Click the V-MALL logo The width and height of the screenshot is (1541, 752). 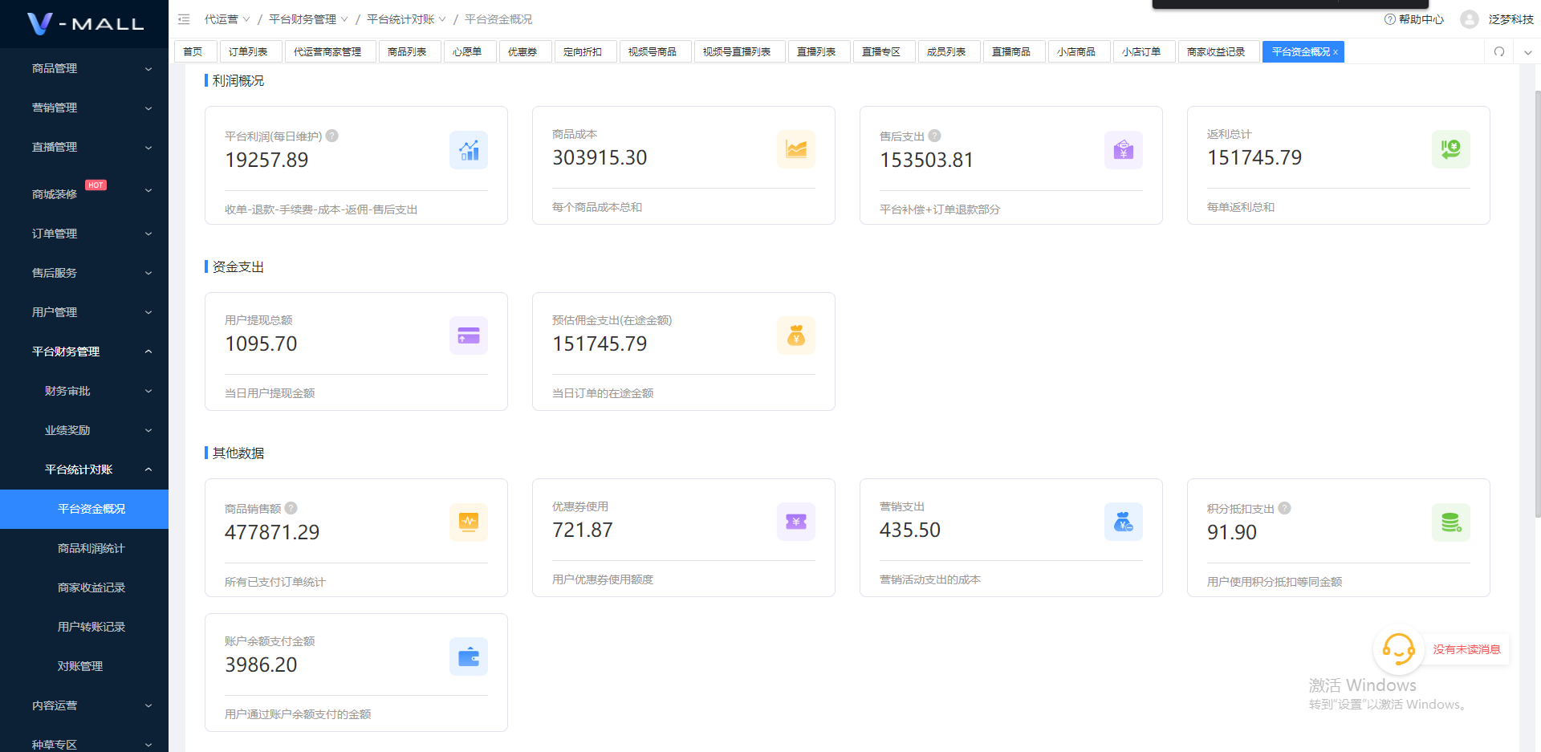point(85,23)
